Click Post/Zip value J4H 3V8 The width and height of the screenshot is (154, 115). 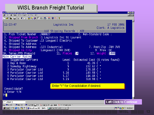tap(114, 47)
